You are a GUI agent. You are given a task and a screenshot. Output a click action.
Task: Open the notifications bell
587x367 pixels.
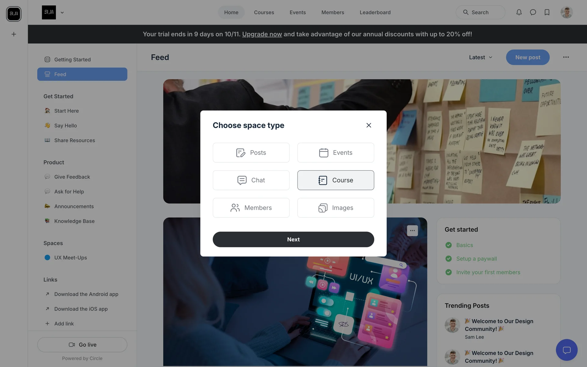point(519,12)
